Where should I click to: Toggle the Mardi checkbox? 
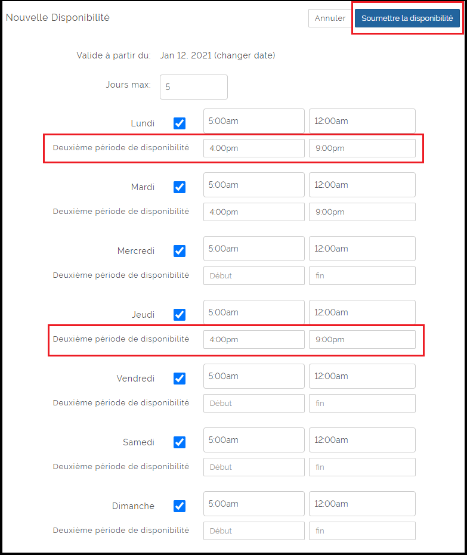pos(180,187)
